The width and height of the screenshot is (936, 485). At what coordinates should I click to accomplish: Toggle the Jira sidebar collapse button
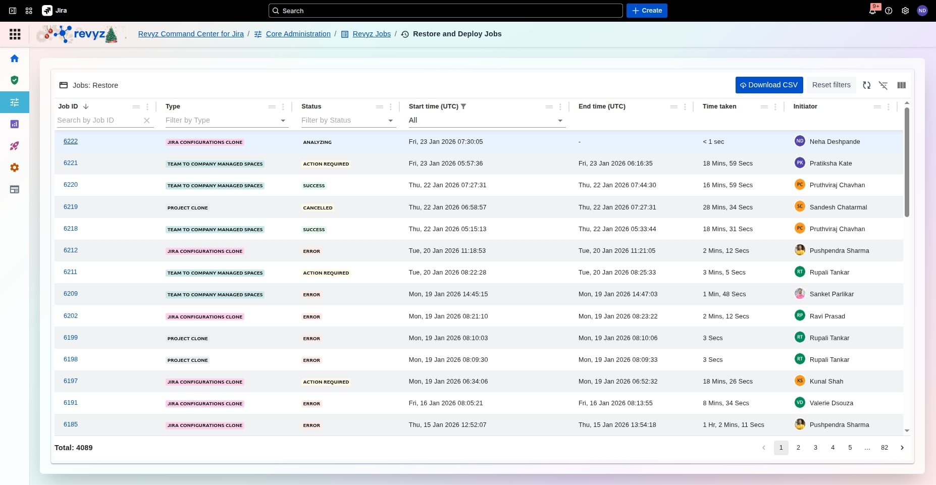(x=13, y=11)
